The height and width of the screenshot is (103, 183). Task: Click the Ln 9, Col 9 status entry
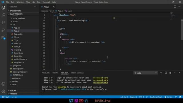[124, 97]
